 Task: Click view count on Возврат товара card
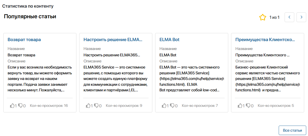pos(49,106)
